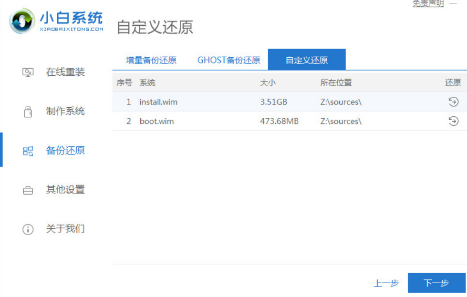Click the 所在位置 column header

[x=336, y=82]
